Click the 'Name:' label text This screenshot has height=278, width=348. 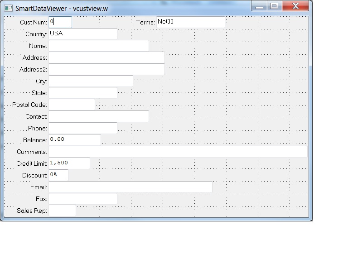click(38, 46)
